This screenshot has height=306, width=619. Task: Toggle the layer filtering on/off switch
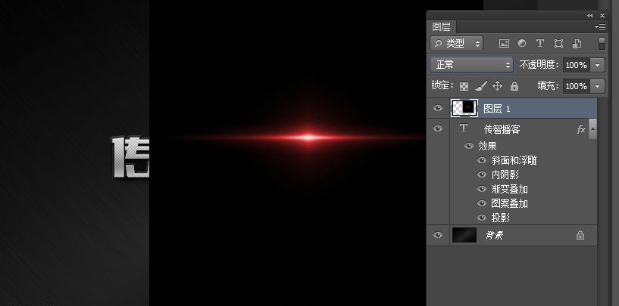coord(602,43)
